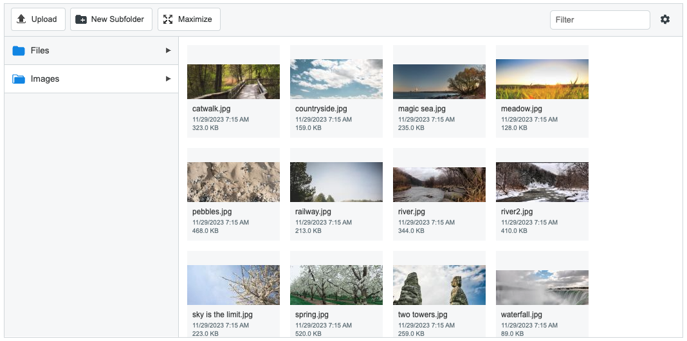The height and width of the screenshot is (341, 687).
Task: Click the 520.0 KB size text
Action: point(309,334)
